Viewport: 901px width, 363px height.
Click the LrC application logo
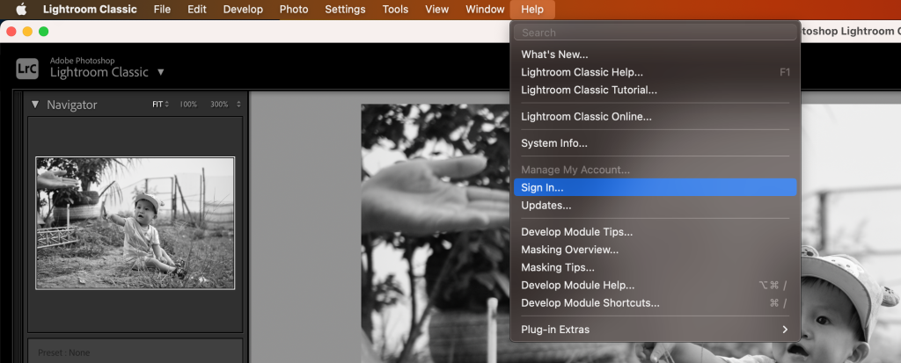pos(27,69)
